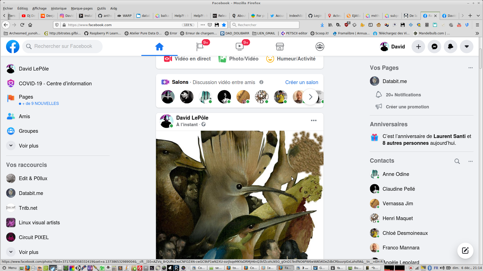Click the Facebook home icon tab
Image resolution: width=483 pixels, height=271 pixels.
point(159,47)
